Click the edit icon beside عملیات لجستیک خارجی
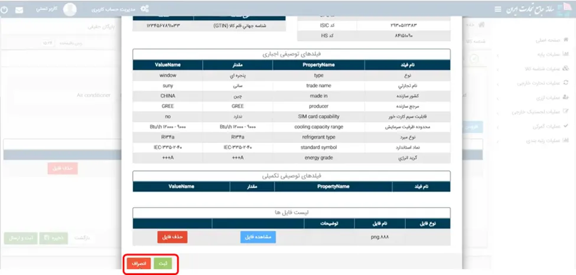The image size is (576, 275). 565,112
